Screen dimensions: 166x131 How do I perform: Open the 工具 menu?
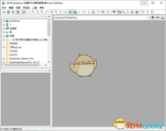coord(35,8)
